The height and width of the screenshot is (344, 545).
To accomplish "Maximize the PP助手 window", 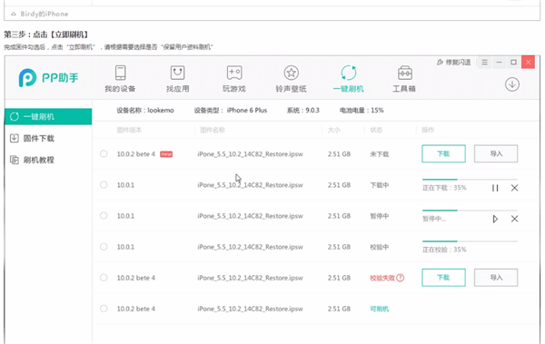I will pyautogui.click(x=513, y=63).
